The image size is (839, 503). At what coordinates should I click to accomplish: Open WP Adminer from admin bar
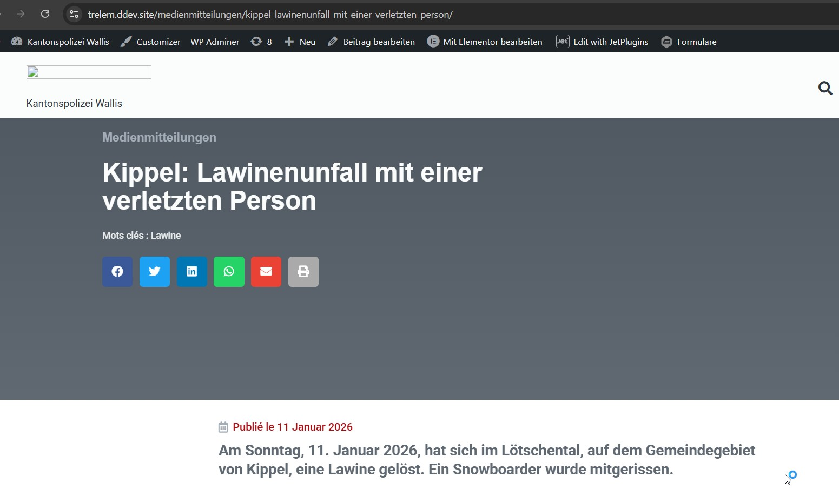tap(215, 42)
